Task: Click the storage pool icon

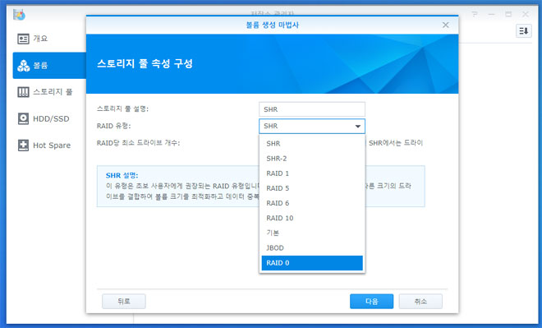Action: (23, 92)
